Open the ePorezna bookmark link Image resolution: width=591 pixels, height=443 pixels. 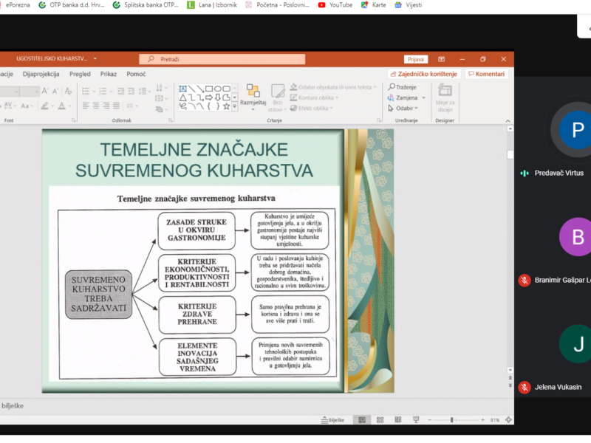[x=18, y=5]
